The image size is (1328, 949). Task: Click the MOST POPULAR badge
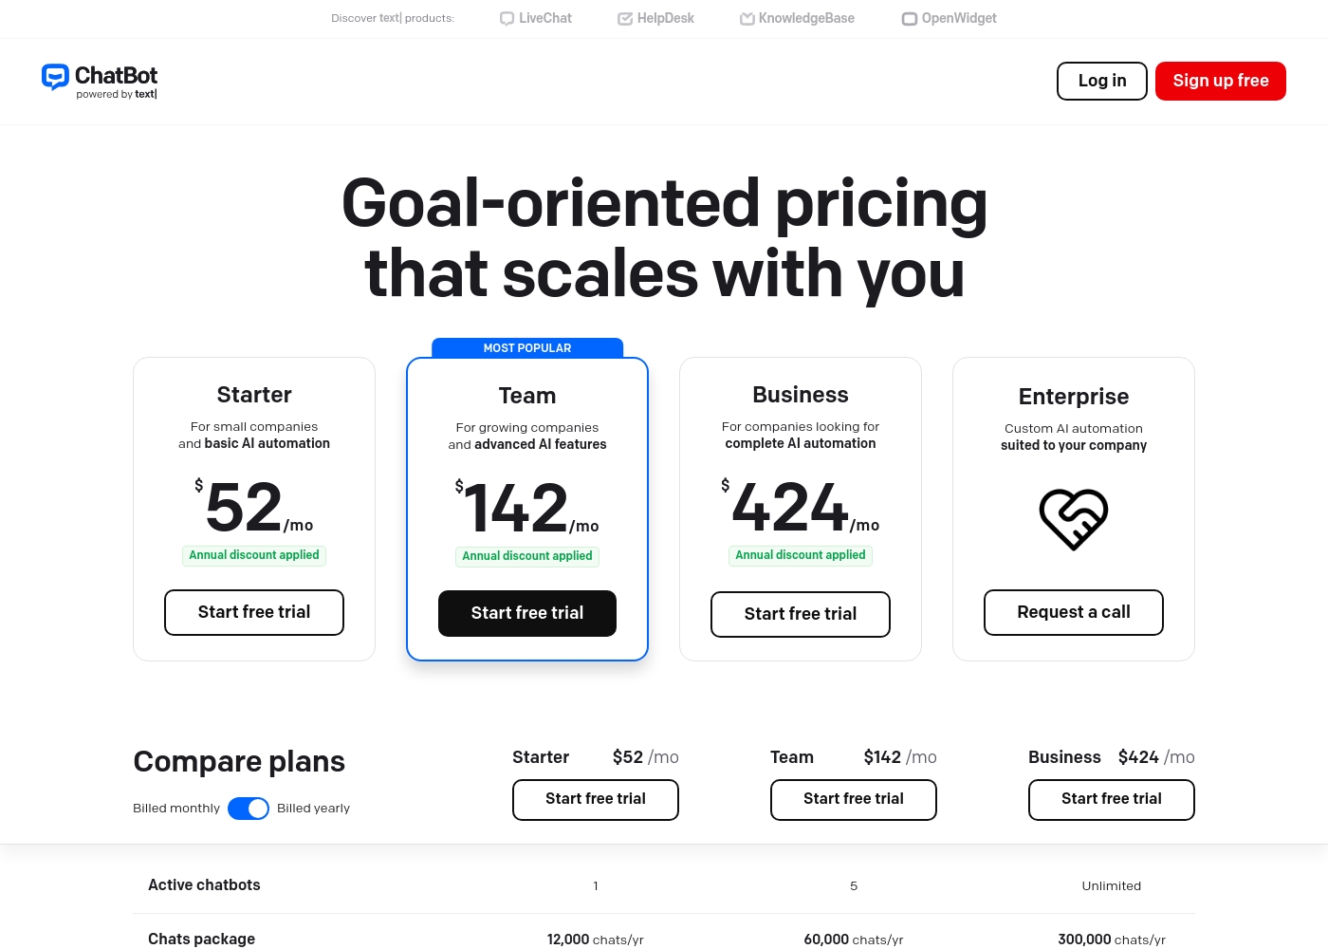click(527, 348)
